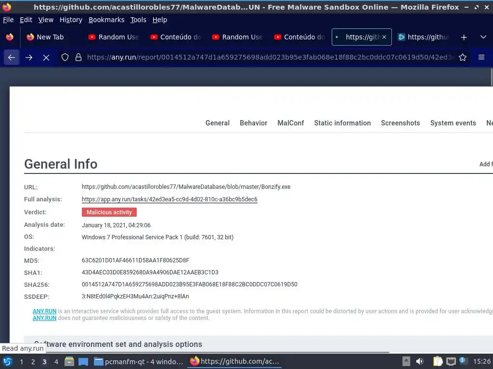The width and height of the screenshot is (493, 369).
Task: Click the address bar URL field
Action: coord(270,58)
